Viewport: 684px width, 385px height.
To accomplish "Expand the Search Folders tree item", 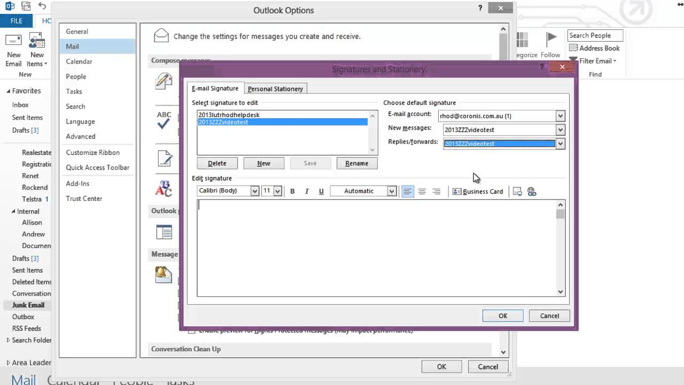I will (x=8, y=340).
